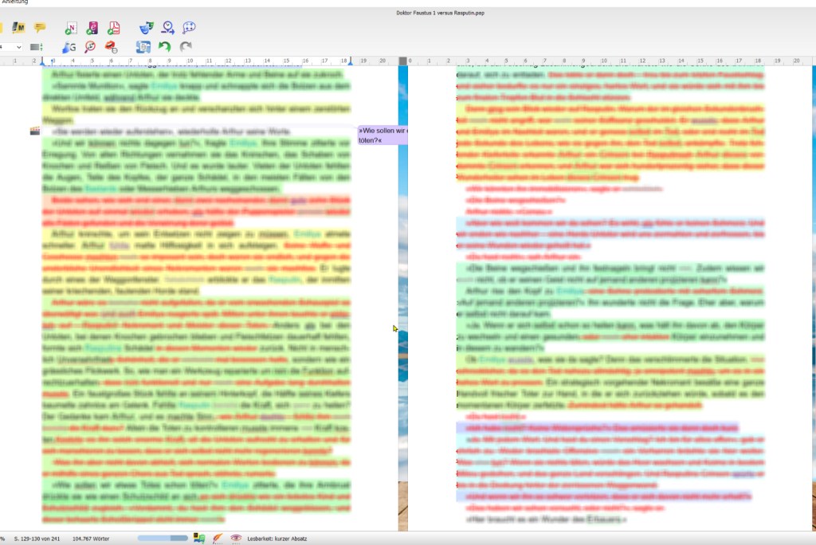Toggle readability eye icon in status bar

(235, 539)
